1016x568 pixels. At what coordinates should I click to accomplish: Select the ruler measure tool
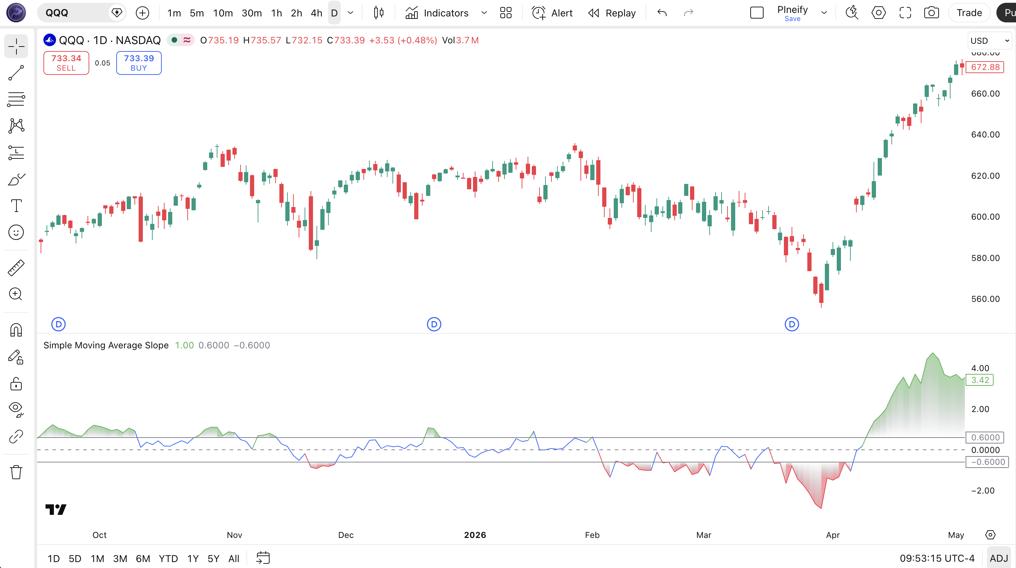16,268
